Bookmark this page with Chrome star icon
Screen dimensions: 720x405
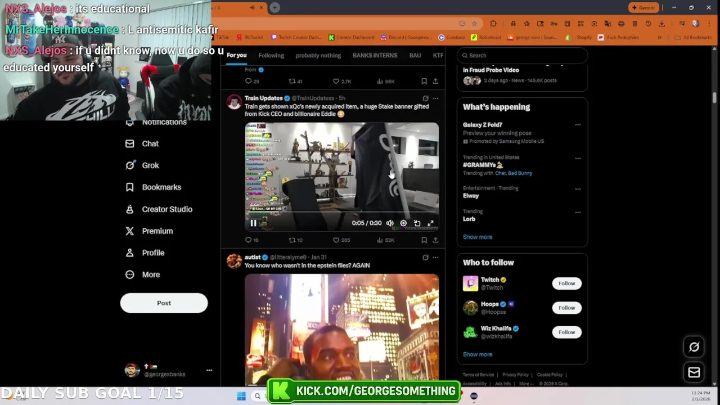[x=474, y=24]
